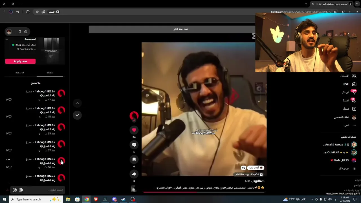Screen dimensions: 361x203
Task: Click the Apply now ad button
Action: click(20, 61)
